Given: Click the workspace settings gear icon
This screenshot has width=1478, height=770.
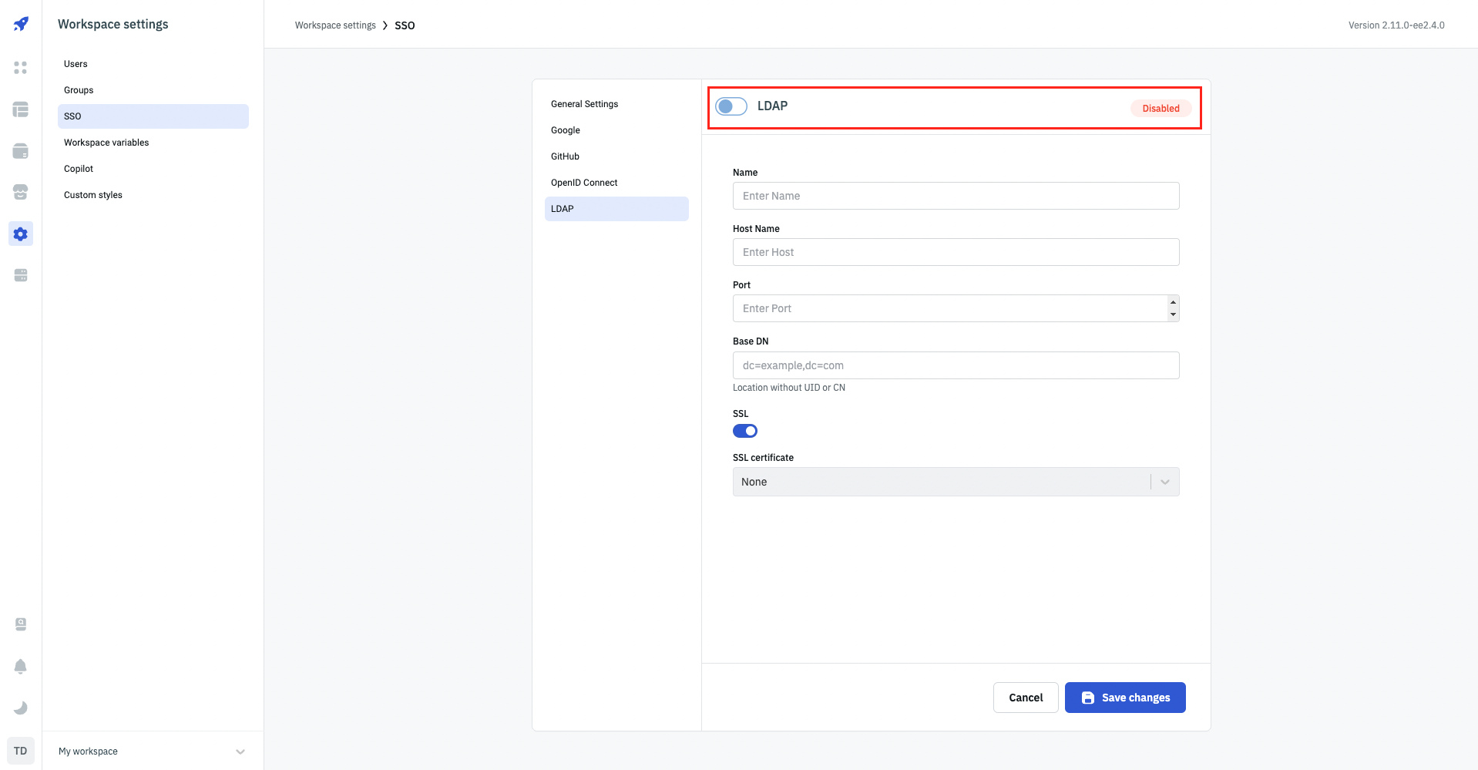Looking at the screenshot, I should (21, 234).
